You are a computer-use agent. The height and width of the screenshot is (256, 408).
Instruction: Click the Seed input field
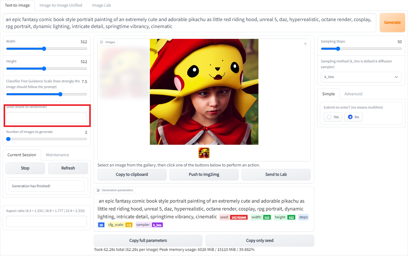coord(46,118)
